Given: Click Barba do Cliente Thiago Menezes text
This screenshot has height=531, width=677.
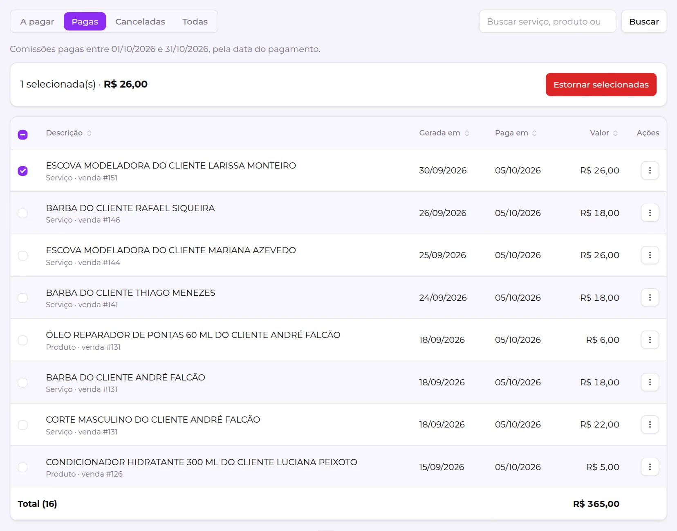Looking at the screenshot, I should pyautogui.click(x=130, y=293).
